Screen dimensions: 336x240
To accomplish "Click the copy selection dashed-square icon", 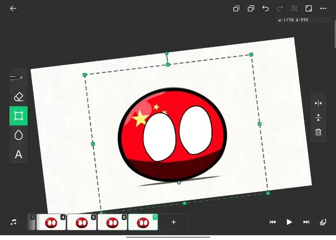I will tap(236, 9).
